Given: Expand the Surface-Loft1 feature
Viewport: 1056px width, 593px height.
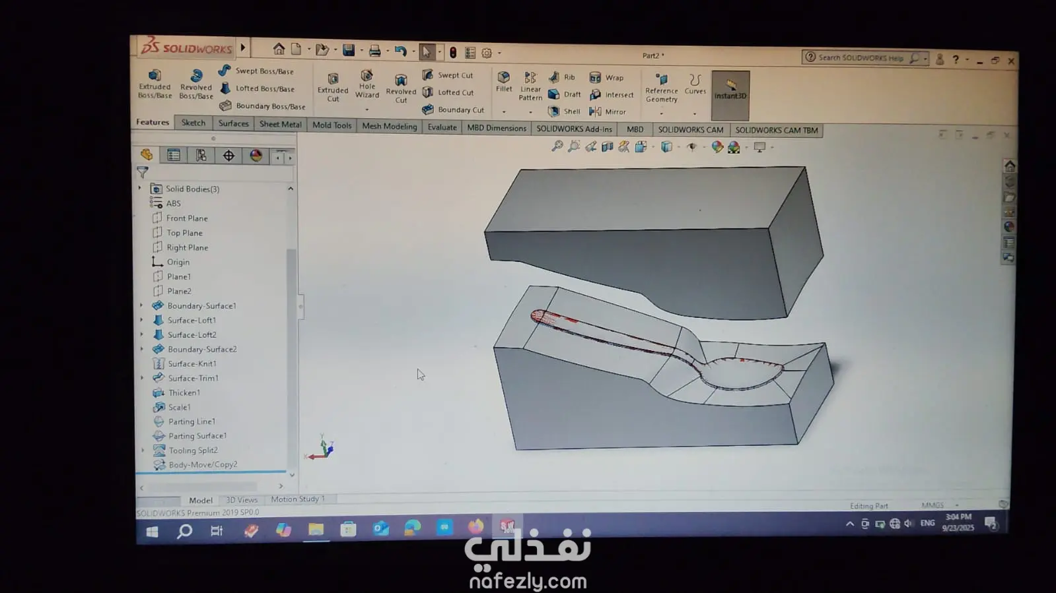Looking at the screenshot, I should click(141, 320).
